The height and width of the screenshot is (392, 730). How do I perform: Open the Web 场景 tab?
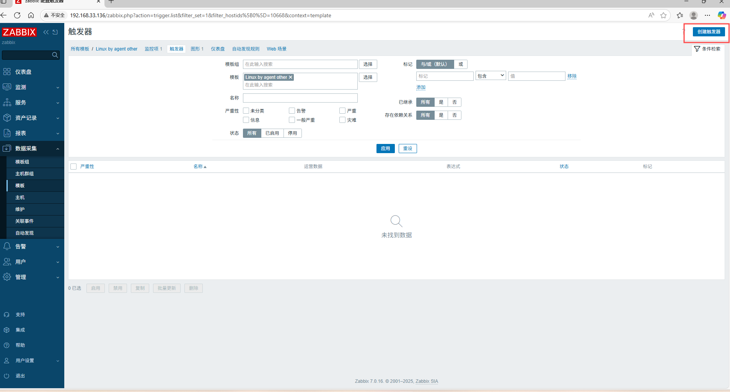[x=277, y=49]
